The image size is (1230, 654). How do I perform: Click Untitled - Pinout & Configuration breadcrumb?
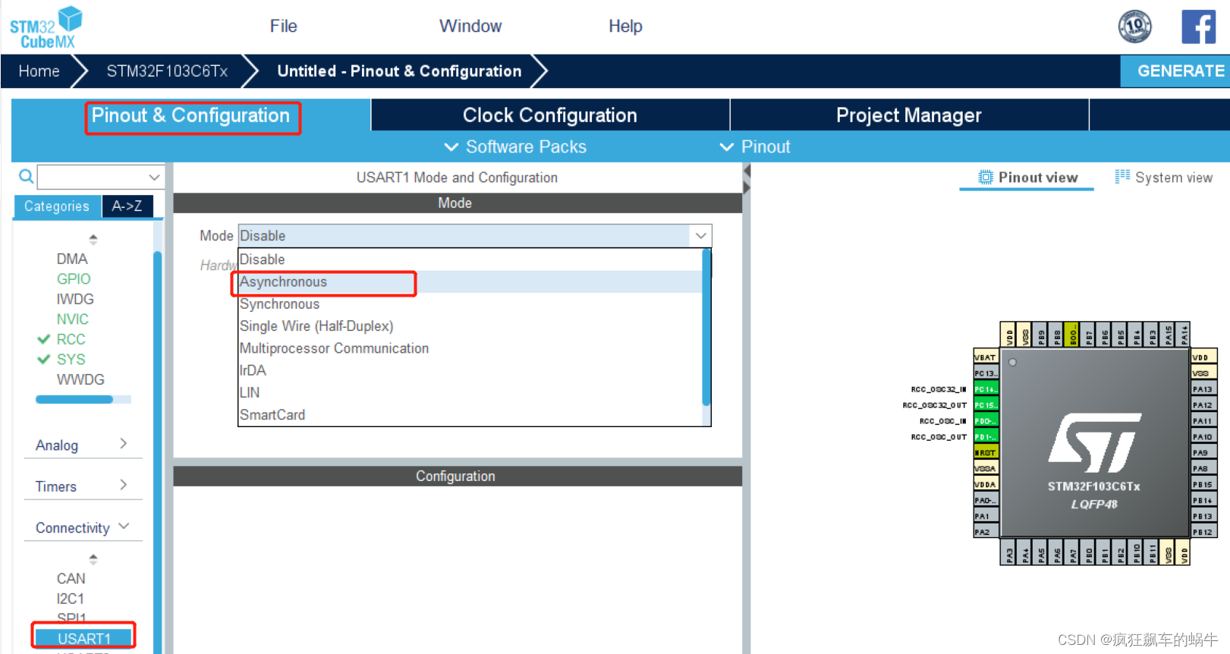point(399,71)
